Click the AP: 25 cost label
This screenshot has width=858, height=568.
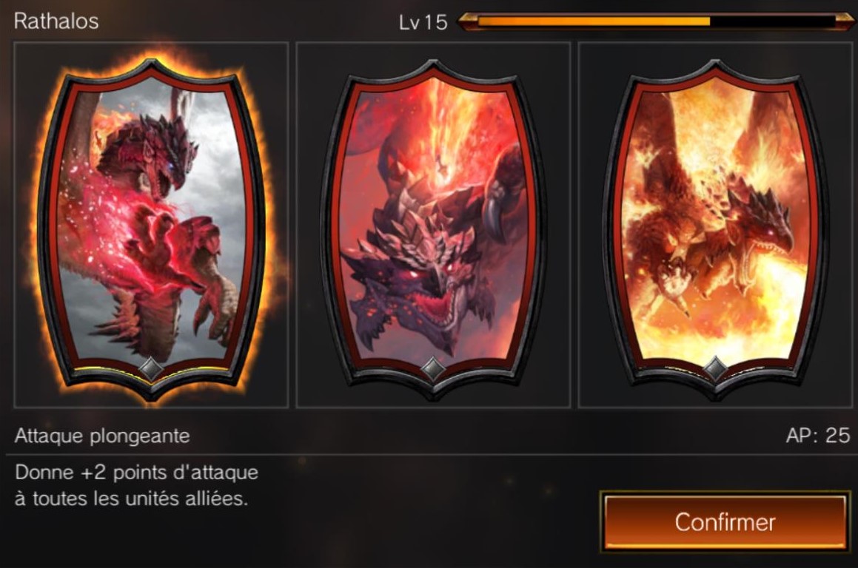point(818,435)
